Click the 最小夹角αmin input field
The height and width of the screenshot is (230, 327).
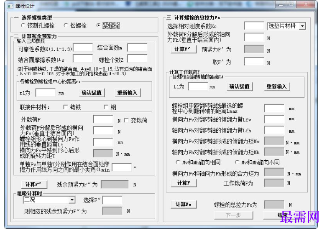coord(122,167)
